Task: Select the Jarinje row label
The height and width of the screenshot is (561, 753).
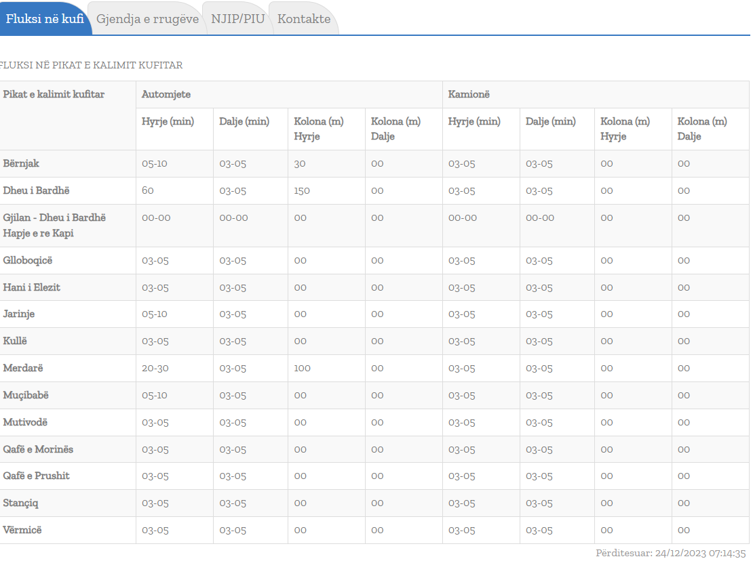Action: (x=19, y=314)
